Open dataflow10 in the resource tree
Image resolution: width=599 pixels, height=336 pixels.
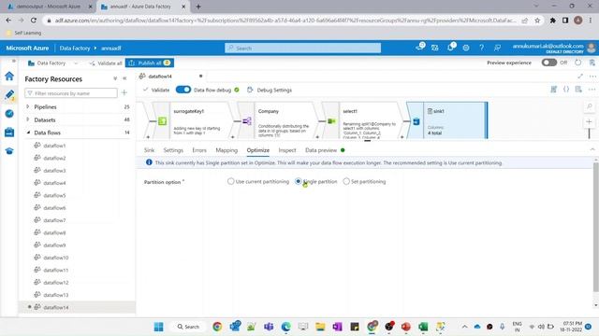[x=56, y=258]
